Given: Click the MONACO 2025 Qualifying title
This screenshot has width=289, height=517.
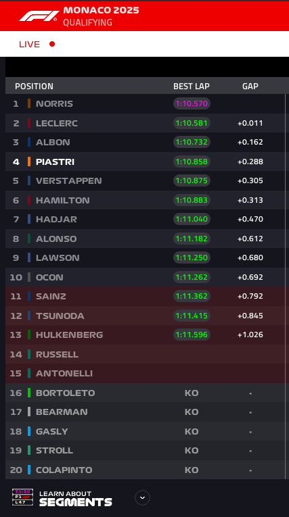Looking at the screenshot, I should 101,16.
